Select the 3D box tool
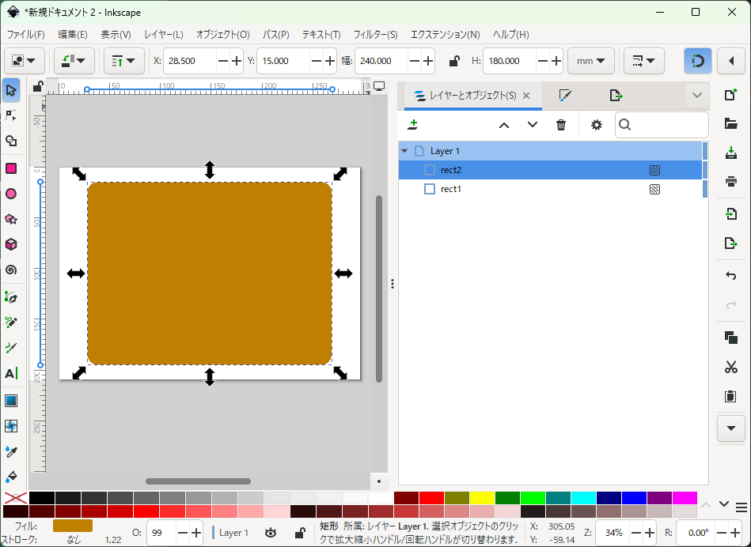This screenshot has height=547, width=751. coord(11,244)
